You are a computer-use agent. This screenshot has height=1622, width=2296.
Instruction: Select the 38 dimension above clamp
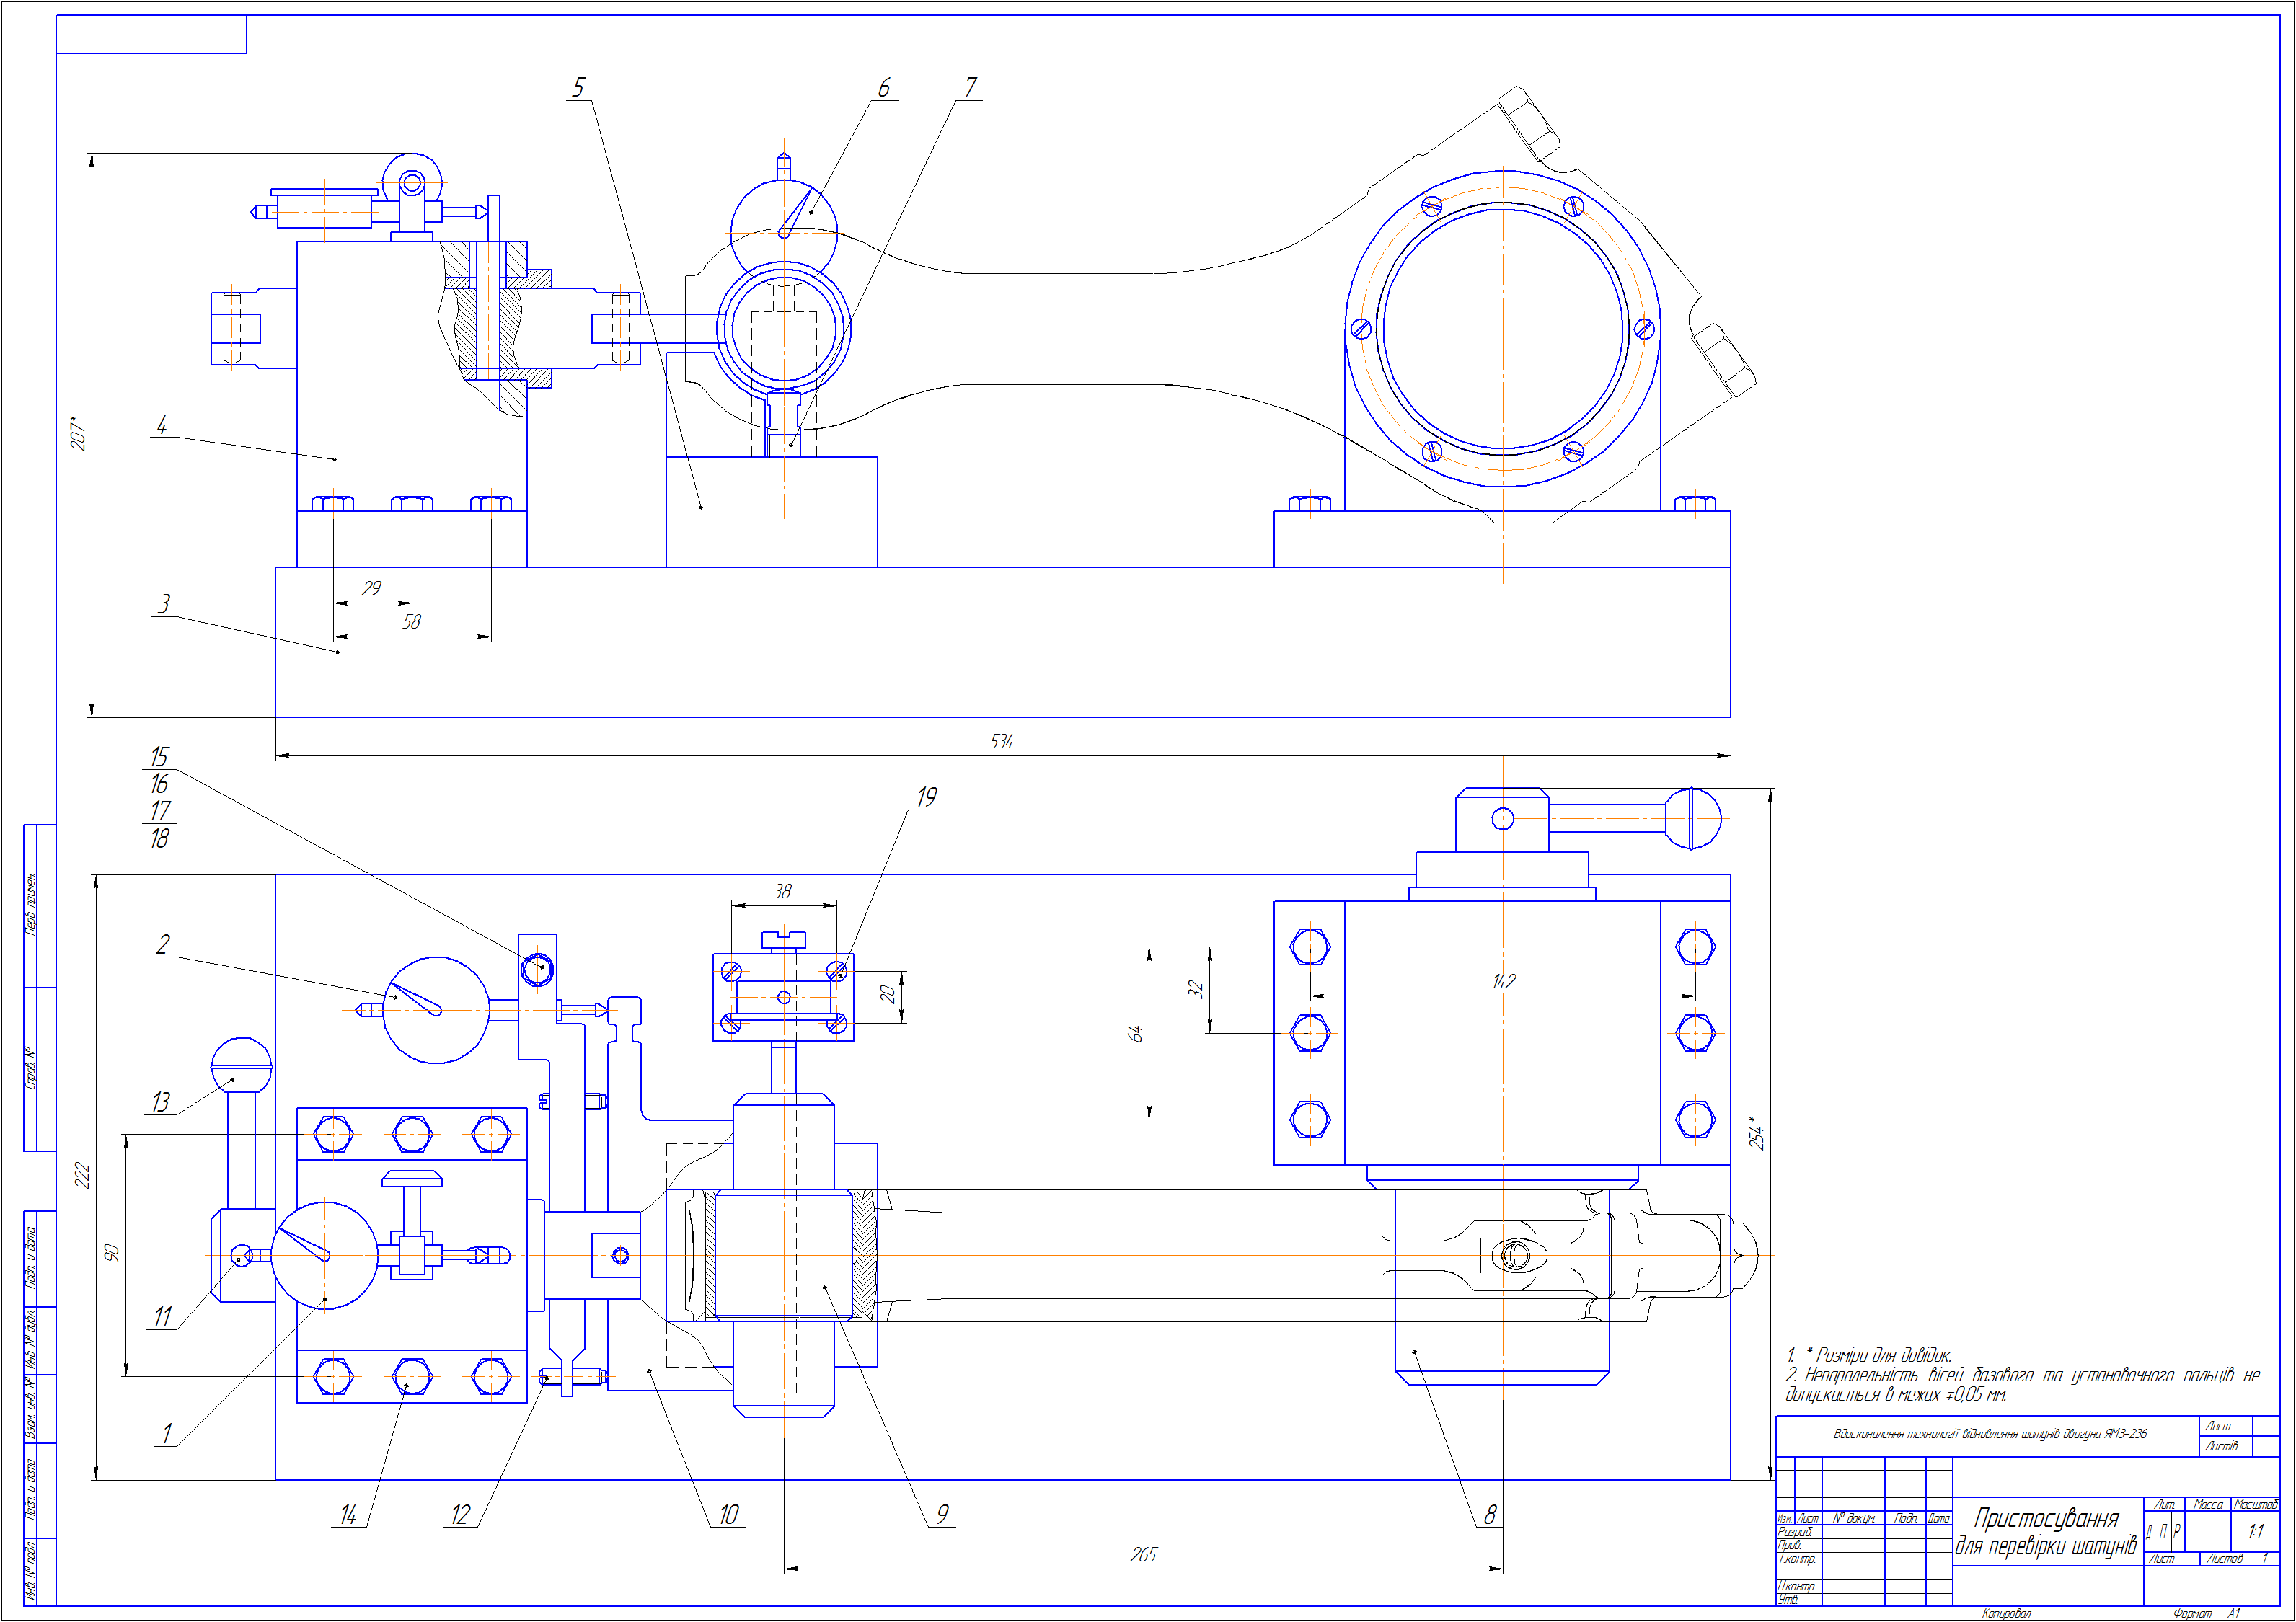click(782, 891)
